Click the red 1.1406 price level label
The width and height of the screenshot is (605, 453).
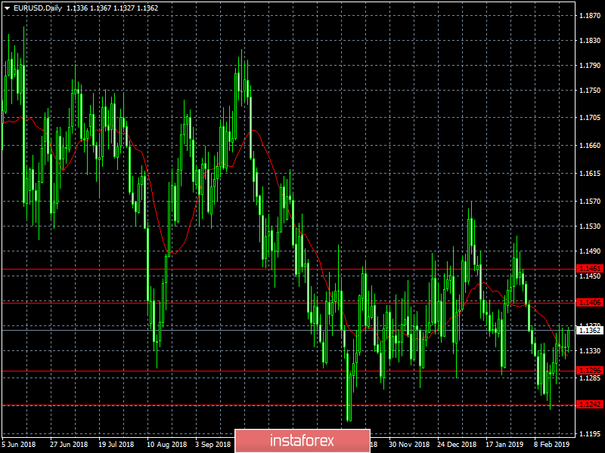[x=590, y=303]
